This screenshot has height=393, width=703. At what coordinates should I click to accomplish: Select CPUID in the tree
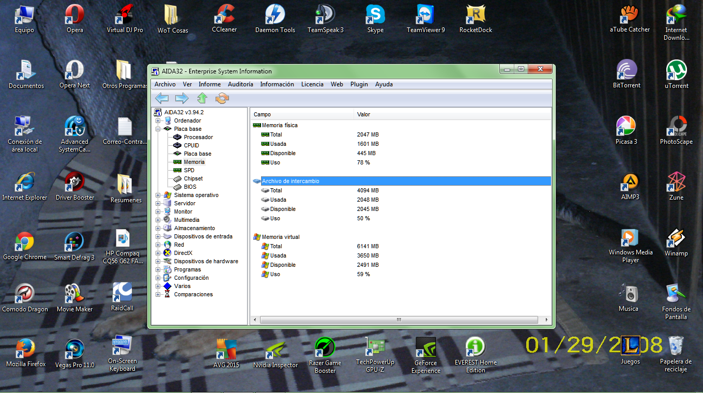[191, 145]
